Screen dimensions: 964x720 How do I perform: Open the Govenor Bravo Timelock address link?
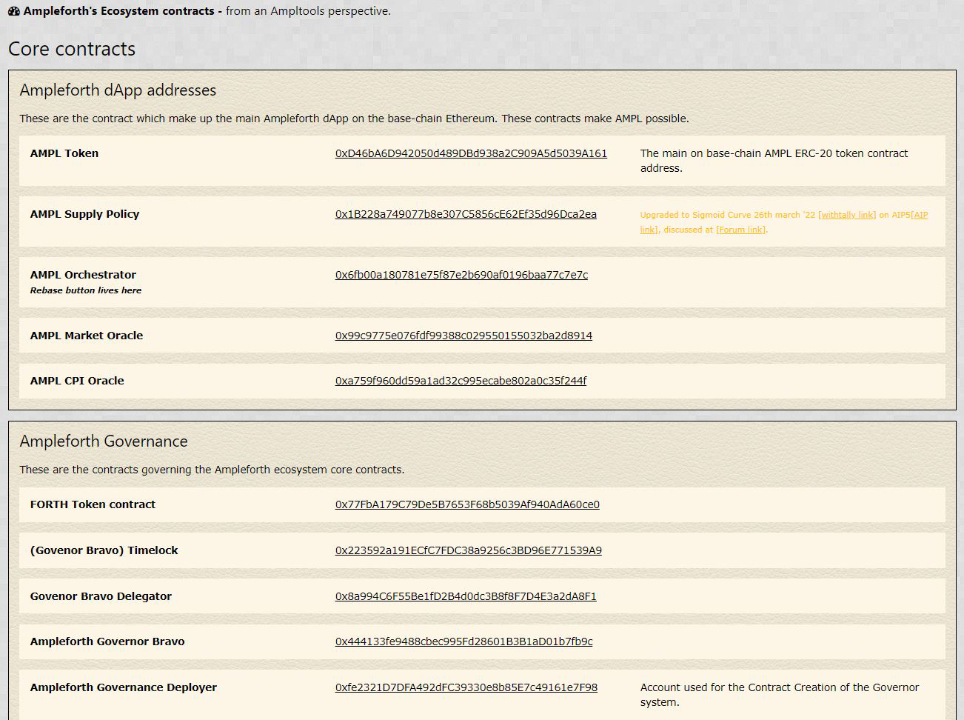(468, 550)
